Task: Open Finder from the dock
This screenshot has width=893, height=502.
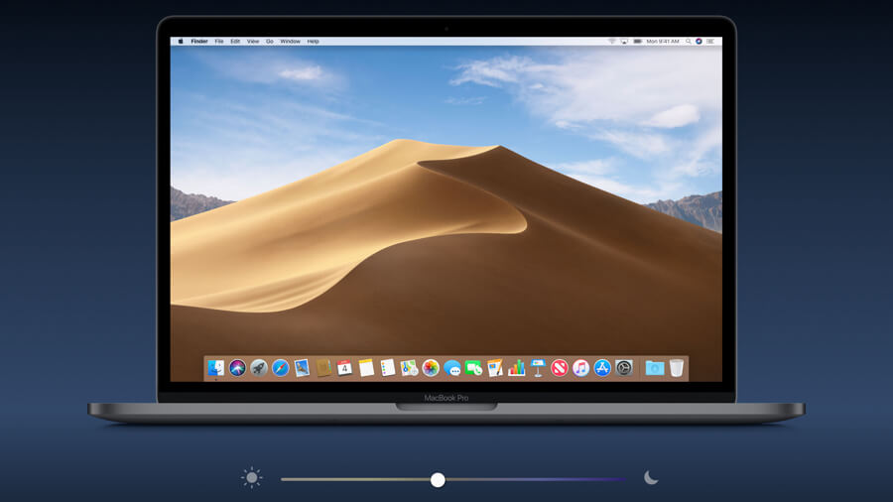Action: click(216, 368)
